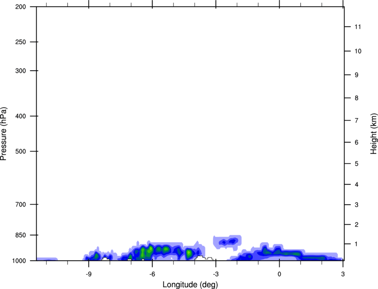Click the 'Pressure (hPa)' axis title
Image resolution: width=378 pixels, height=289 pixels.
(x=4, y=134)
